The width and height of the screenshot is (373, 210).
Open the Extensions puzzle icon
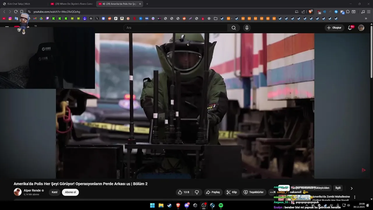(348, 12)
